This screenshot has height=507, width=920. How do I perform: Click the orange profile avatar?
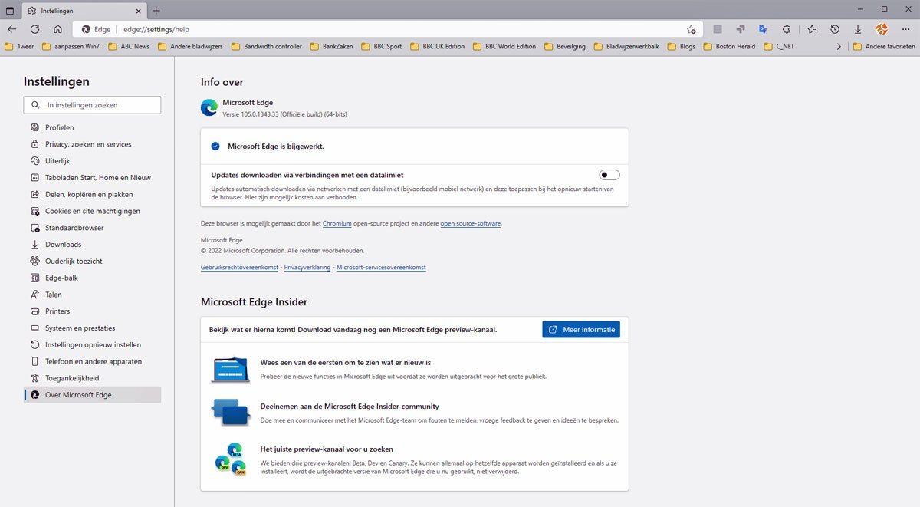[882, 29]
